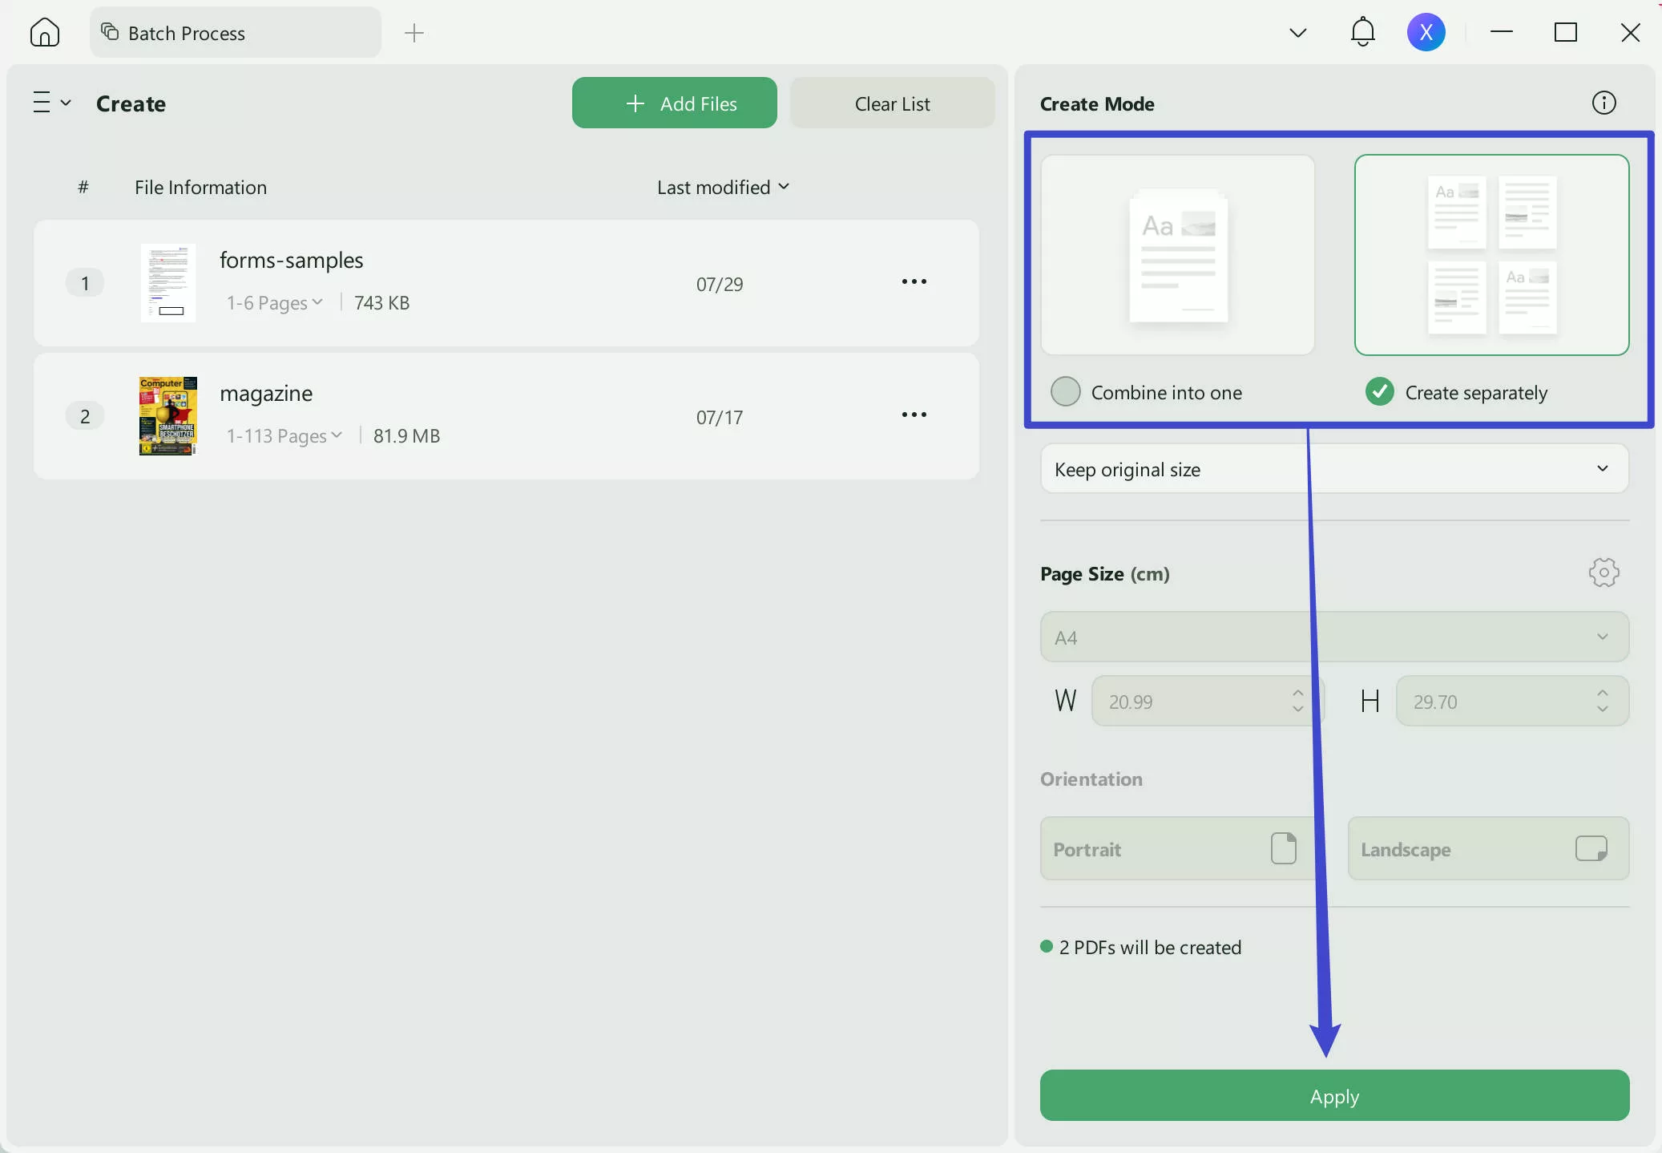Click the Home icon

pyautogui.click(x=44, y=32)
